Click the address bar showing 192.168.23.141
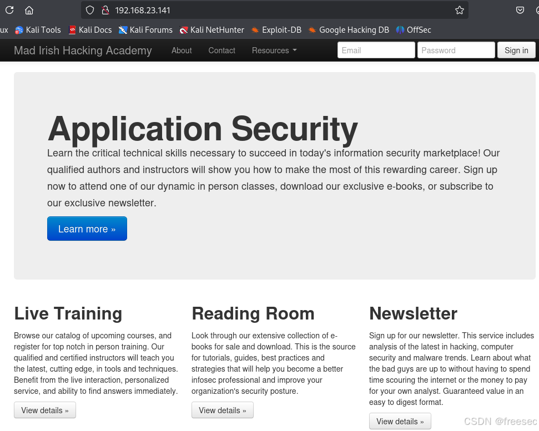539x431 pixels. click(274, 11)
